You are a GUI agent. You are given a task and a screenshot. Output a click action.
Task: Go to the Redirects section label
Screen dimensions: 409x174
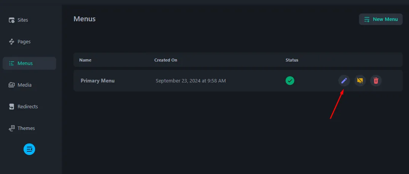click(x=28, y=106)
